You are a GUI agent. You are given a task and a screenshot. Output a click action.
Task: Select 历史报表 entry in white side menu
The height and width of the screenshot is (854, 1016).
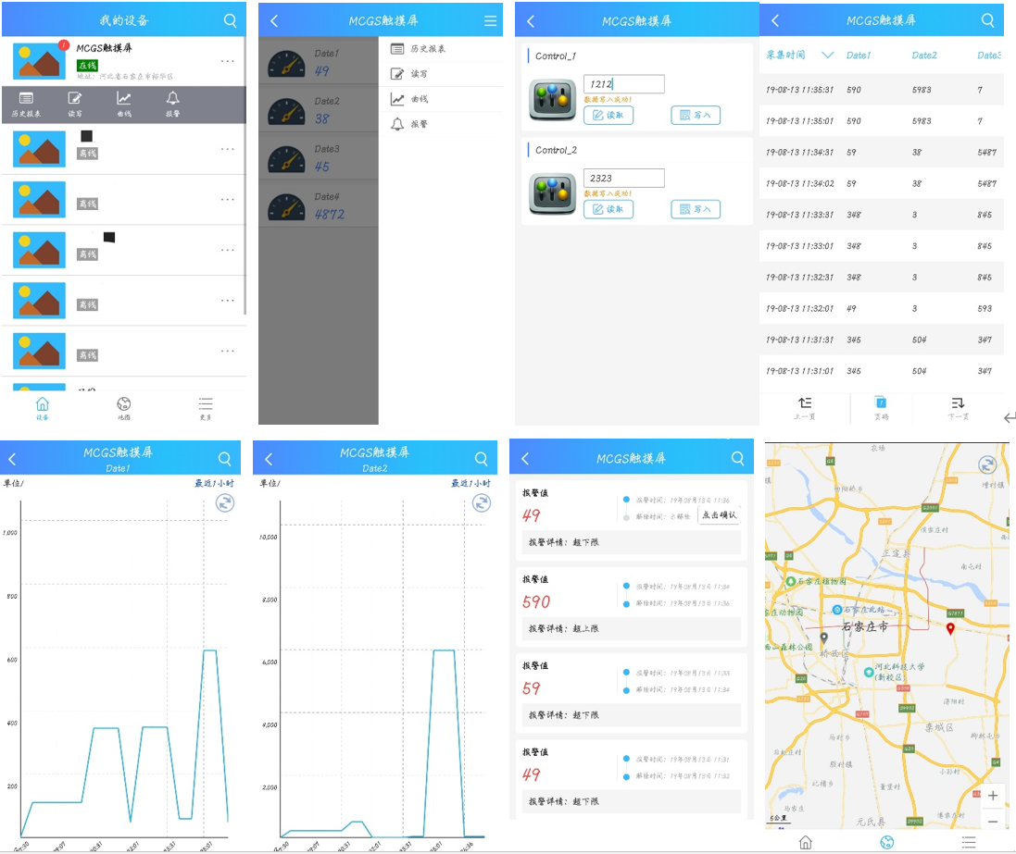click(441, 48)
